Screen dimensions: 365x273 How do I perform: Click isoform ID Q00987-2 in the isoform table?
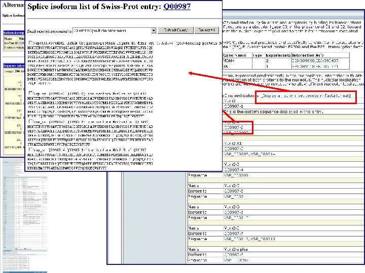(x=234, y=127)
